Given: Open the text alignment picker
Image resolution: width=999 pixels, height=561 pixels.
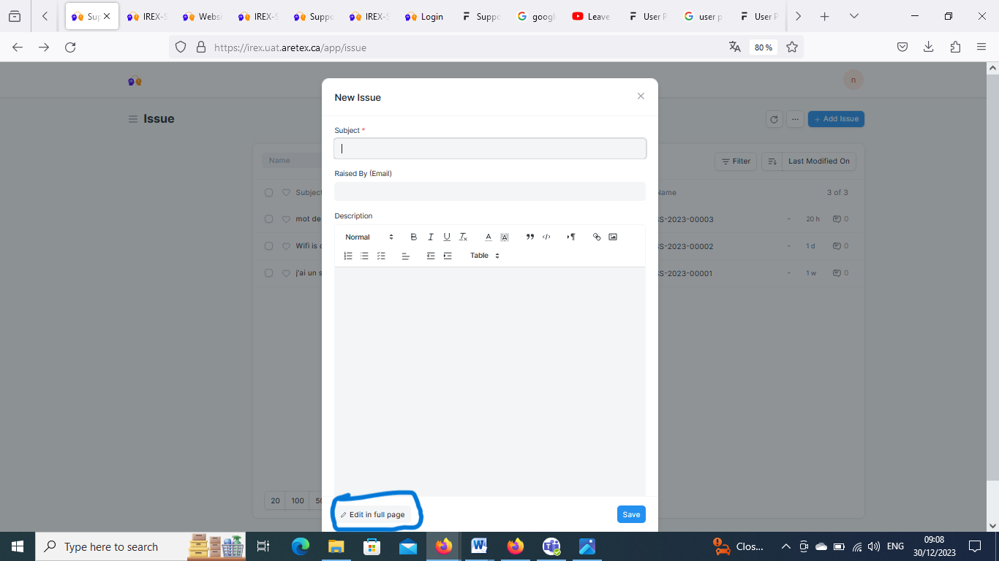Looking at the screenshot, I should [406, 256].
